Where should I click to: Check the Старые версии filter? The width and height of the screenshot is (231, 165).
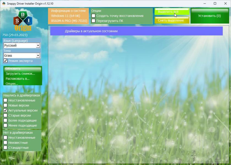coord(6,116)
